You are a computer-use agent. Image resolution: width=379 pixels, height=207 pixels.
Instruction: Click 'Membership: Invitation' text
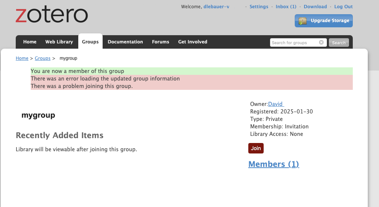click(279, 126)
